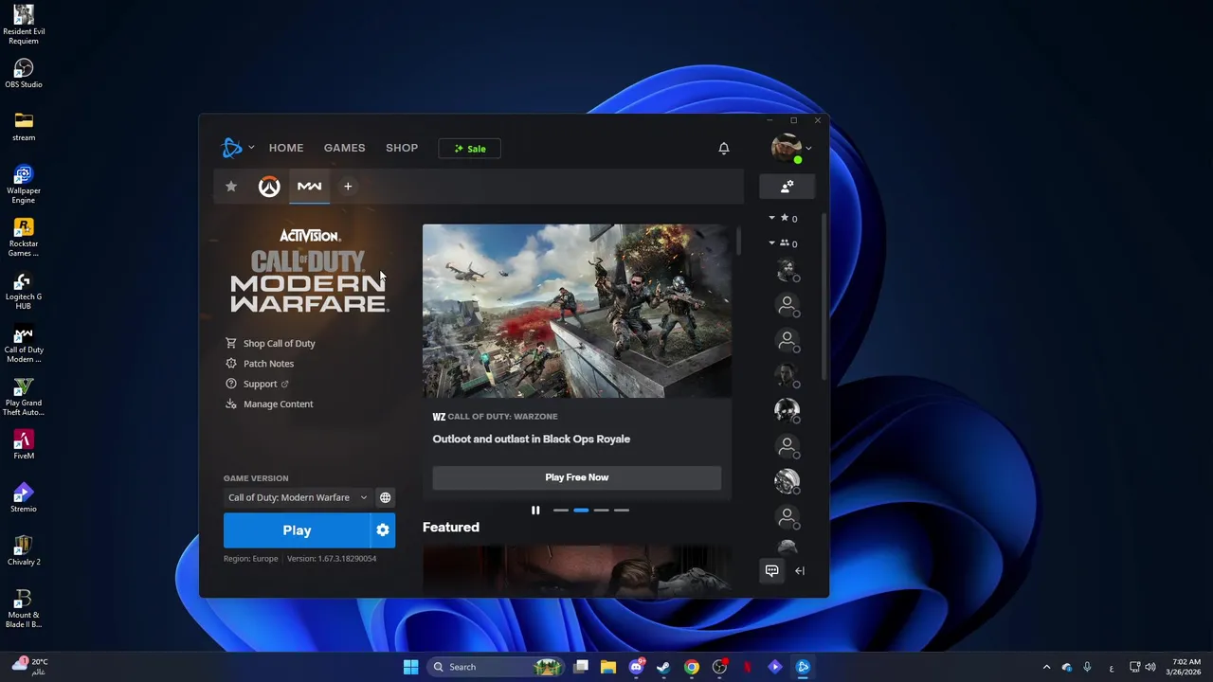Open Wallpaper Engine desktop icon
Image resolution: width=1213 pixels, height=682 pixels.
pos(24,184)
